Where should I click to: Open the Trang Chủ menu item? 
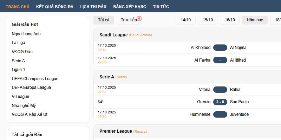(18, 7)
